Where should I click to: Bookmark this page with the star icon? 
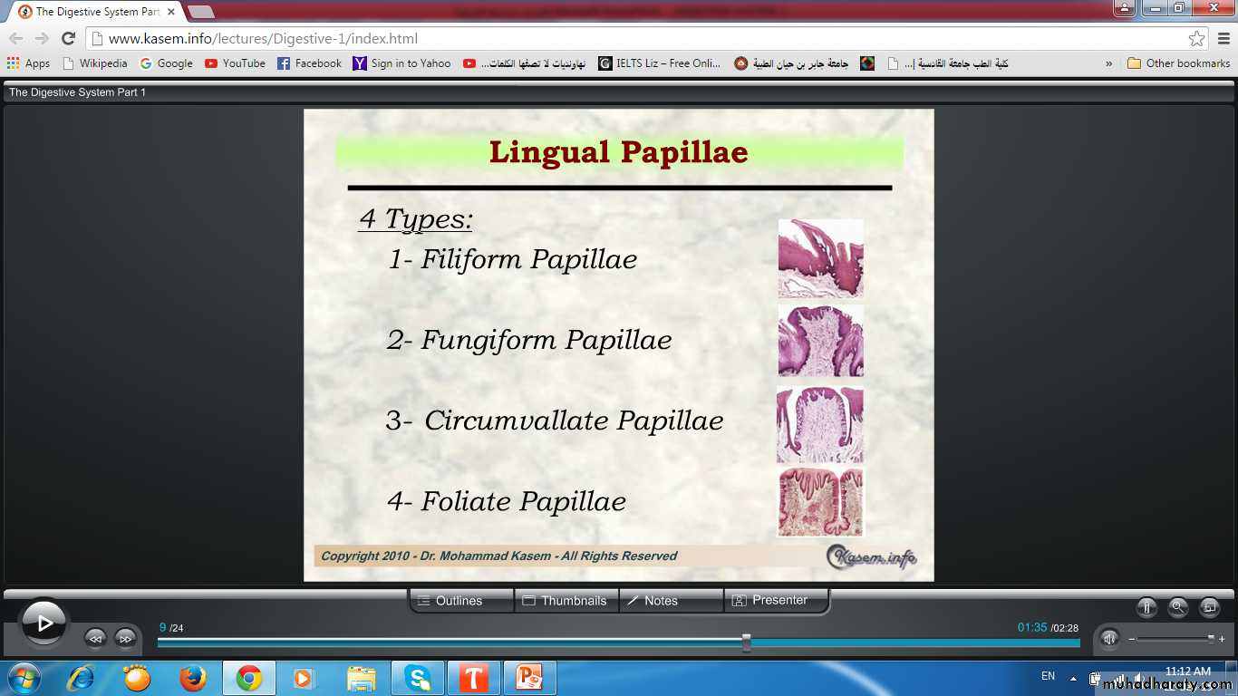[1197, 39]
